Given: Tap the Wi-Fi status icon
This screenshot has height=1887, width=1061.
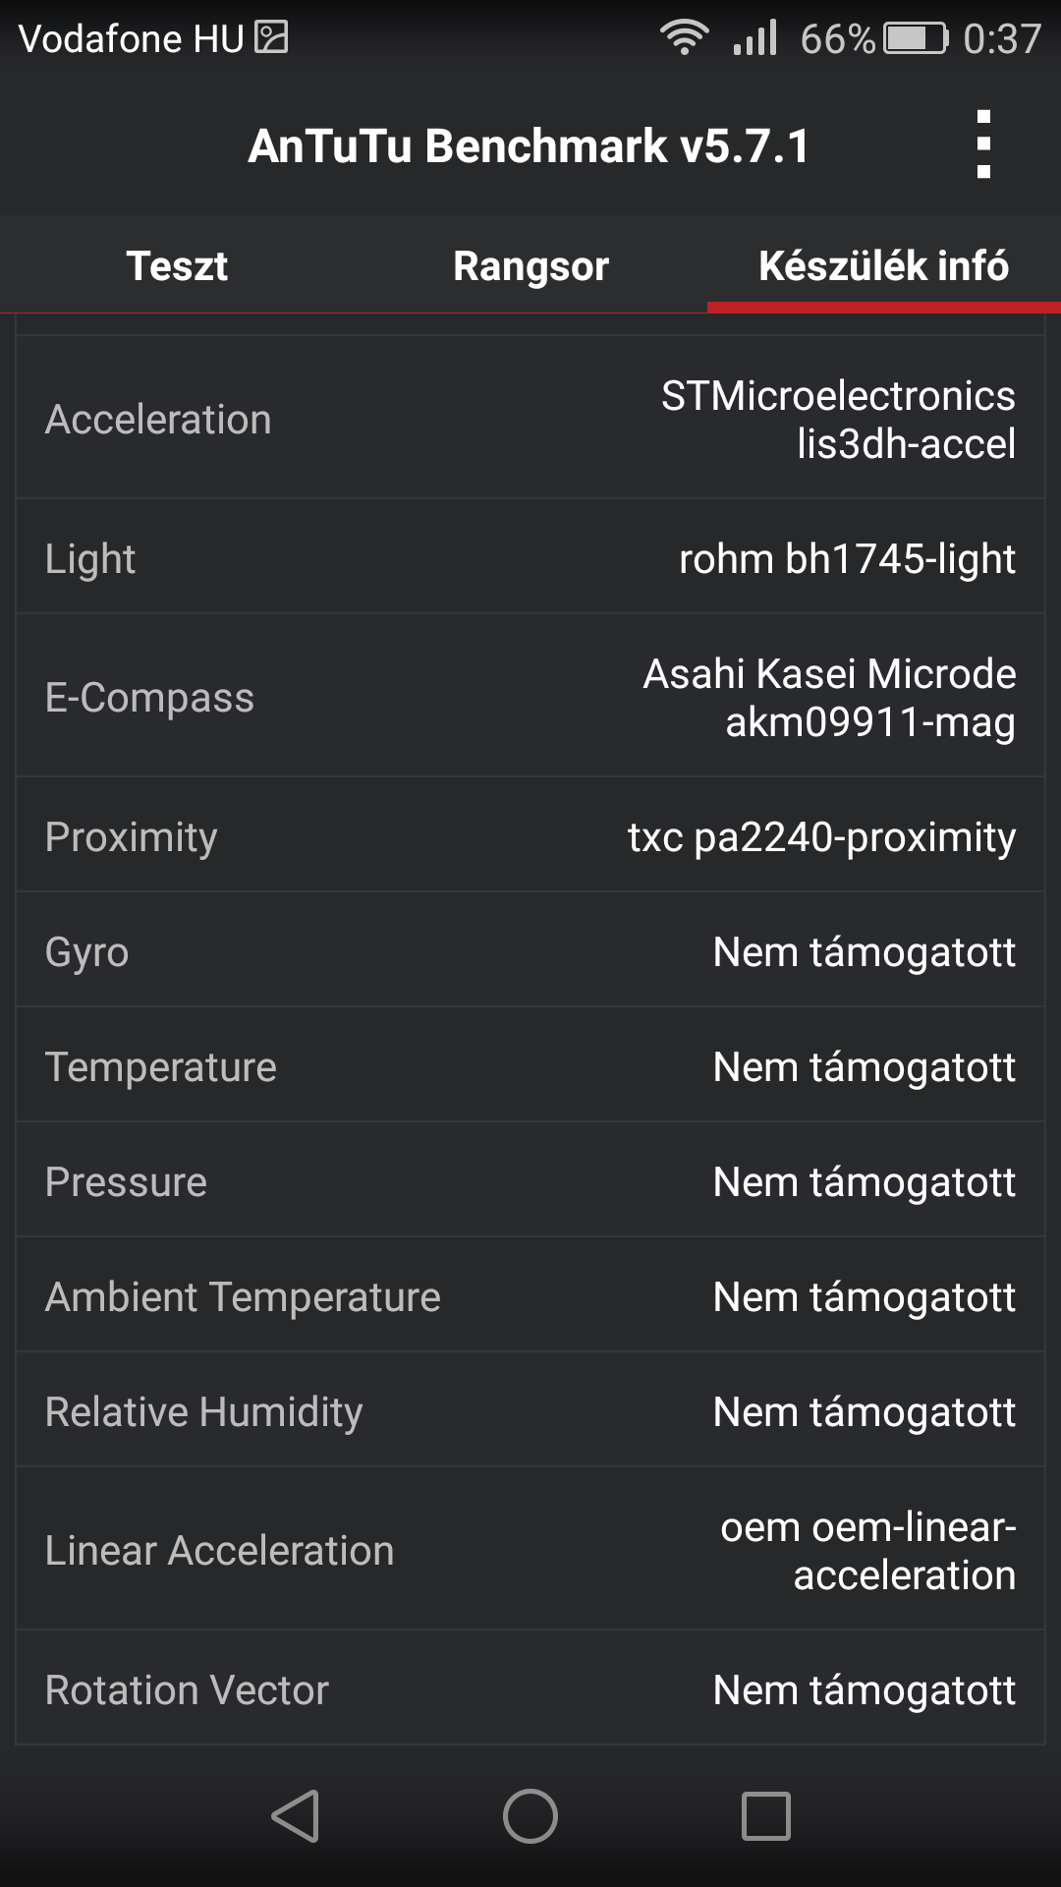Looking at the screenshot, I should (685, 38).
